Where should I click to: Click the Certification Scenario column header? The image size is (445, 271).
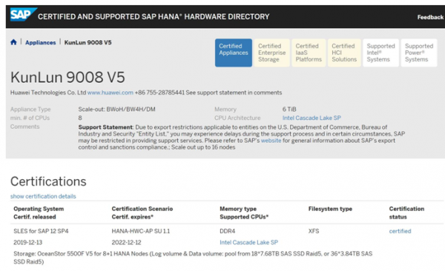(142, 209)
